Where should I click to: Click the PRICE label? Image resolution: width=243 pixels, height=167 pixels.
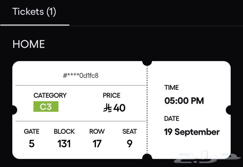(112, 95)
